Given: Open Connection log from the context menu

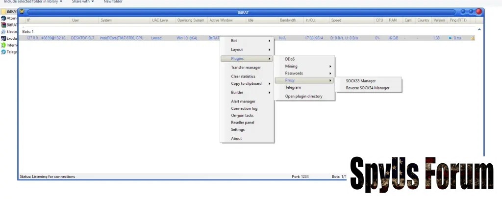Looking at the screenshot, I should (244, 108).
